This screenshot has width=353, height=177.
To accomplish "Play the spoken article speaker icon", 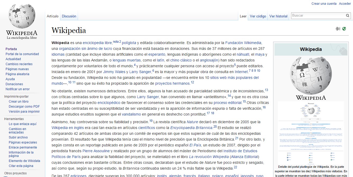I will [338, 29].
